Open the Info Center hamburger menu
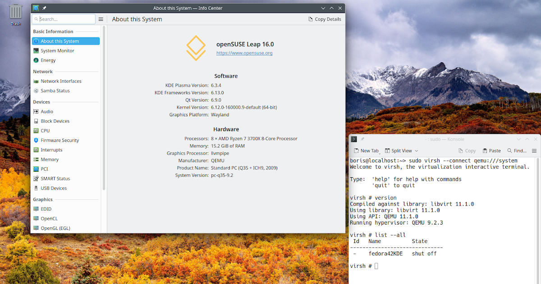The image size is (541, 284). (x=101, y=19)
